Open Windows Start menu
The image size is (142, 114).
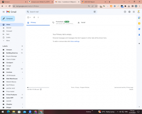(3, 112)
